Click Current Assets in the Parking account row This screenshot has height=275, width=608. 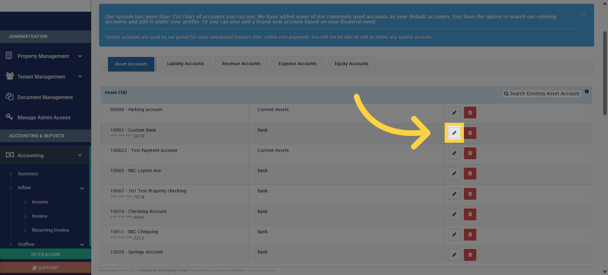(x=273, y=109)
